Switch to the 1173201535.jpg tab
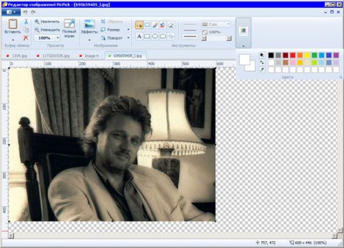 pos(53,56)
